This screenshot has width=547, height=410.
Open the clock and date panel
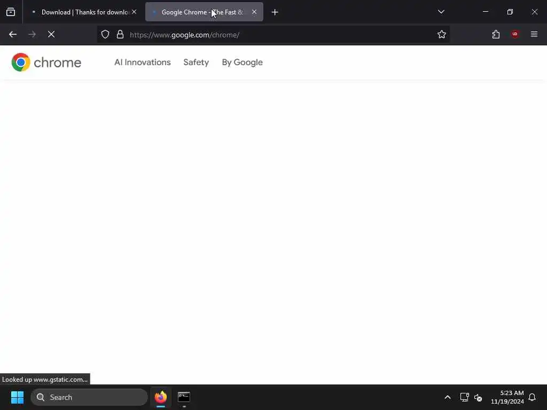[x=507, y=397]
